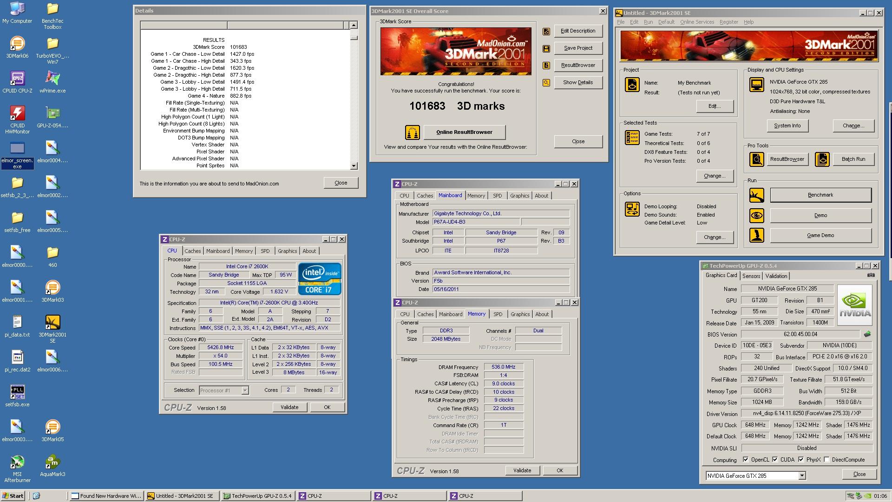Click GPU-Z screenshot camera icon
892x502 pixels.
(x=871, y=275)
